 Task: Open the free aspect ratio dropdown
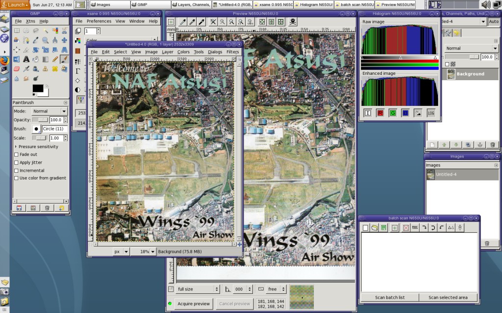tap(276, 289)
